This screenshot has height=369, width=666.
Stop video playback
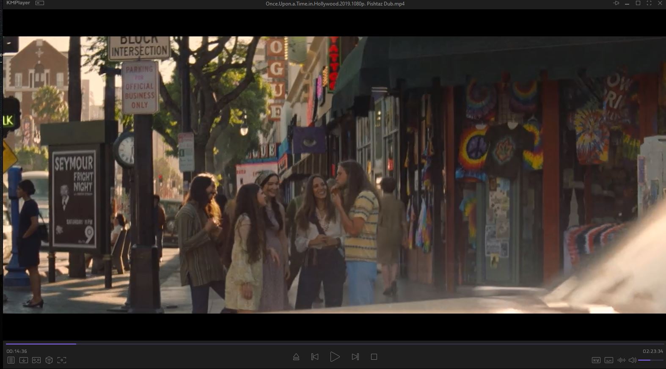click(374, 357)
